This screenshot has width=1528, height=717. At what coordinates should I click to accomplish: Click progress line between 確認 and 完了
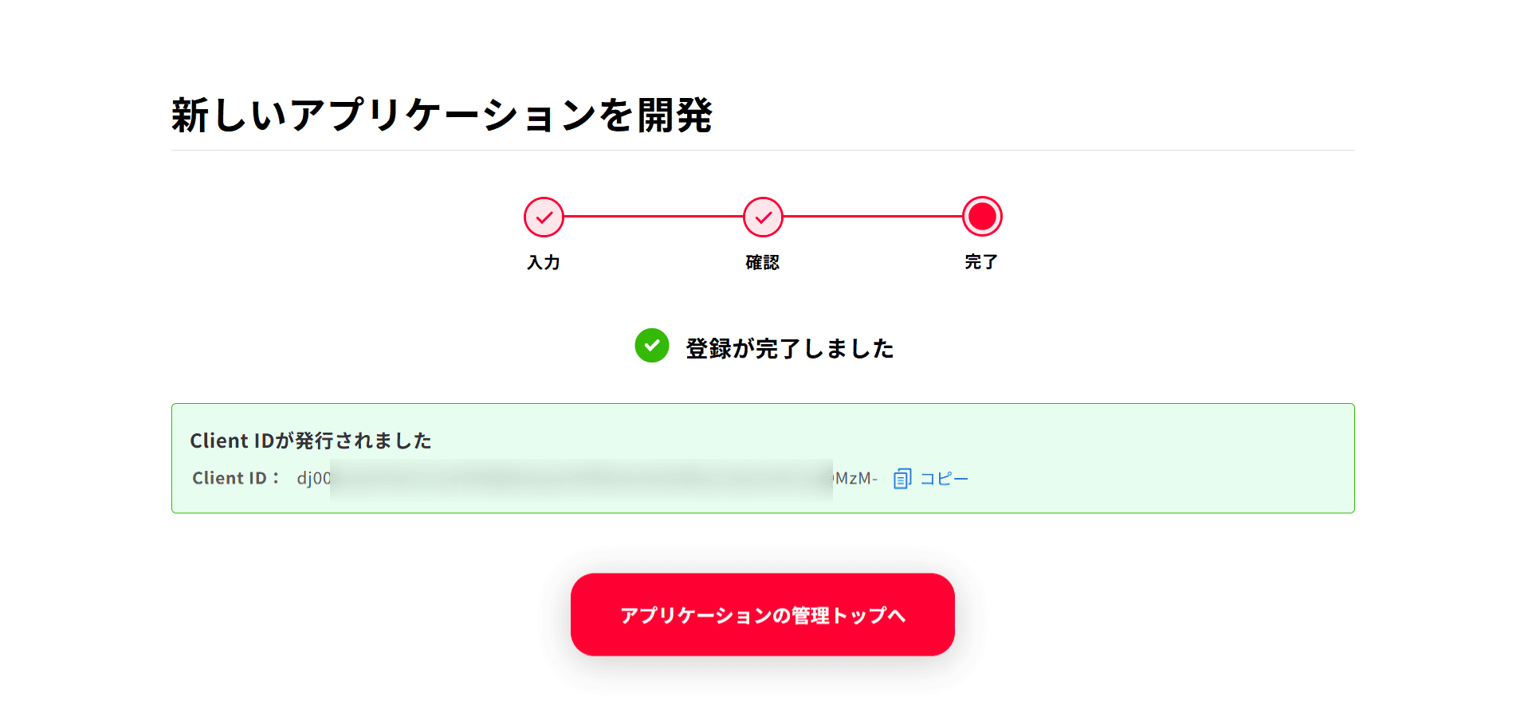click(x=873, y=217)
